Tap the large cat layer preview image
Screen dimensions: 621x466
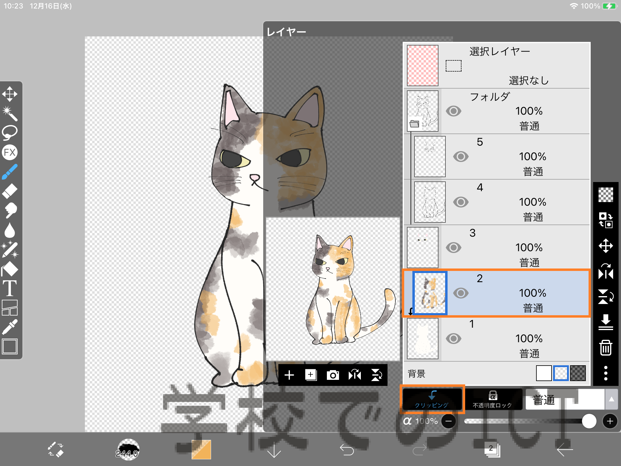pos(333,289)
